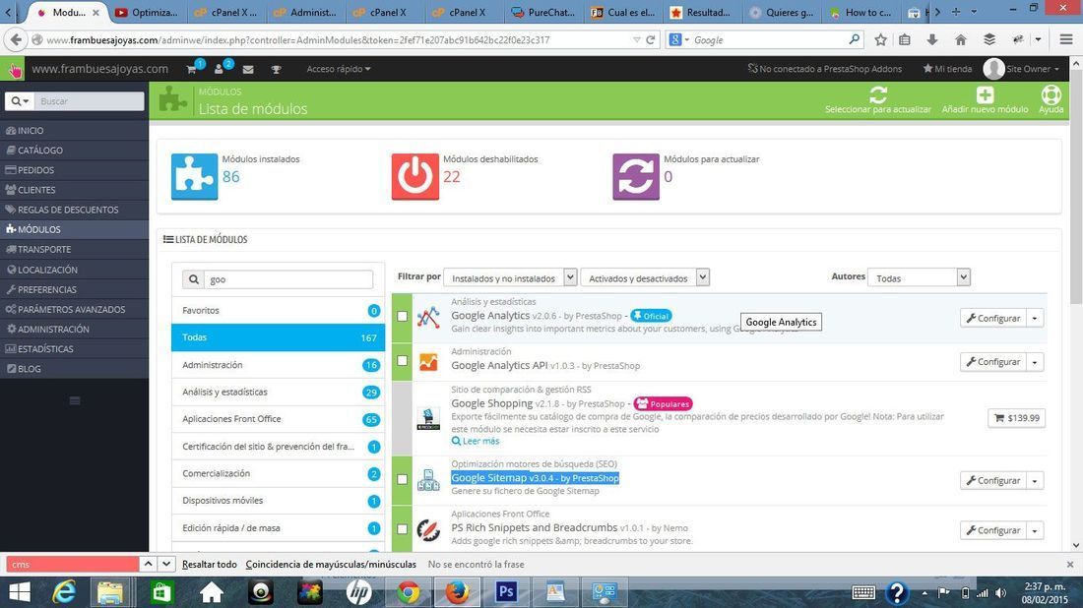This screenshot has height=608, width=1083.
Task: Toggle Coincidencia de mayúsculas/minúsculas option
Action: [331, 564]
